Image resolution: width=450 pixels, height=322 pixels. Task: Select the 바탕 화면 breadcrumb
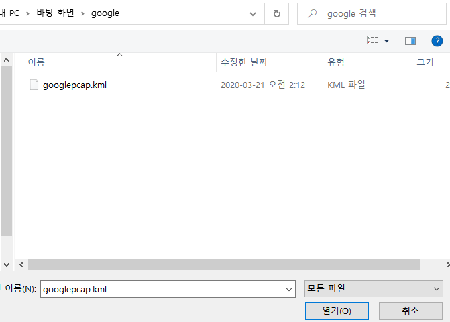(x=56, y=13)
